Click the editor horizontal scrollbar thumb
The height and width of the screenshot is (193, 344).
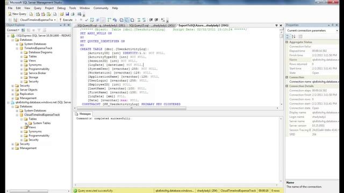(x=131, y=108)
